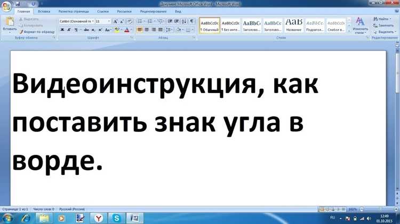This screenshot has width=400, height=224.
Task: Select align text right
Action: tap(154, 30)
